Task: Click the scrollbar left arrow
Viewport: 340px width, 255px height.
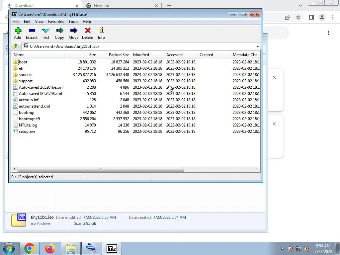Action: (14, 169)
